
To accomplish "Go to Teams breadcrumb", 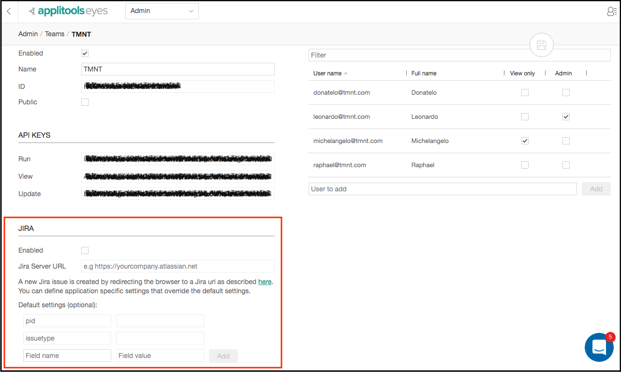I will (55, 34).
